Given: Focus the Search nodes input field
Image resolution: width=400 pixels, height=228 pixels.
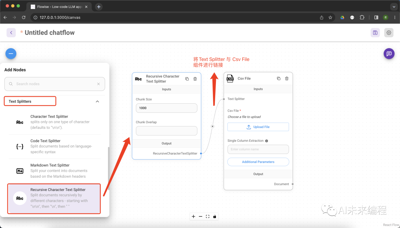Looking at the screenshot, I should [x=54, y=84].
